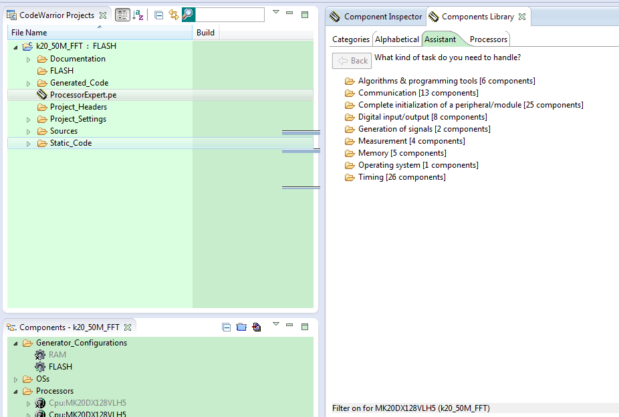Screen dimensions: 619x417
Task: Open the Processors sub-tab
Action: 489,39
